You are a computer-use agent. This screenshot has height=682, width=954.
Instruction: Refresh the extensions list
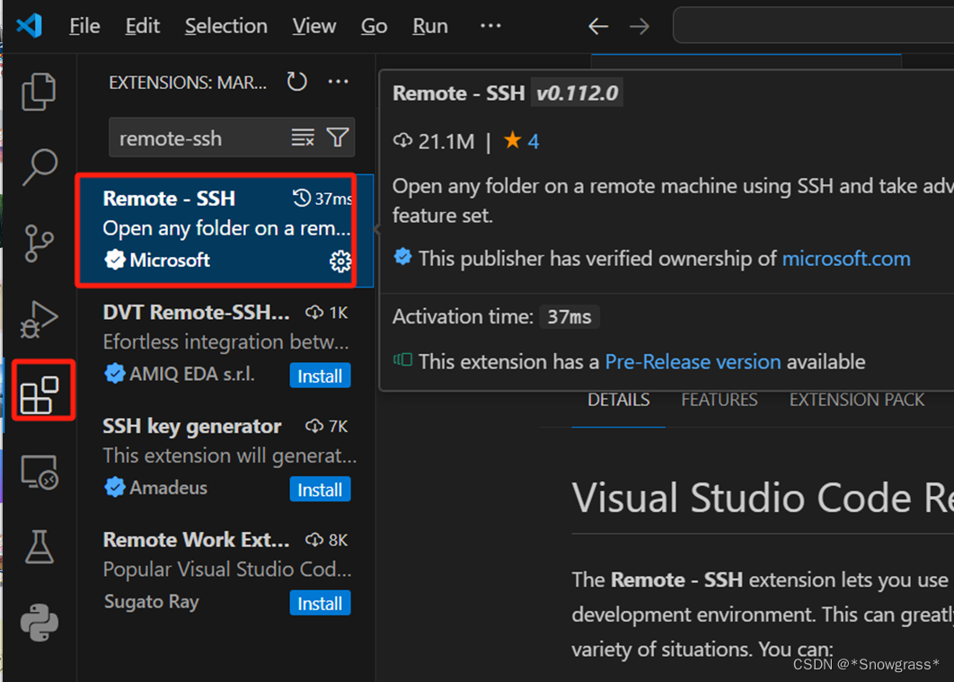click(297, 82)
